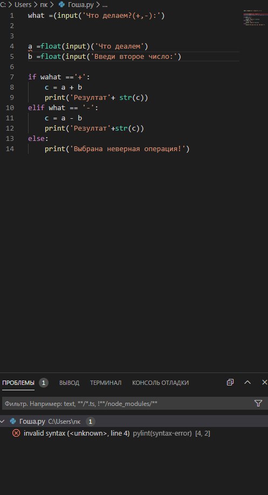268x495 pixels.
Task: Collapse the Гоша.py problems group
Action: [x=3, y=421]
